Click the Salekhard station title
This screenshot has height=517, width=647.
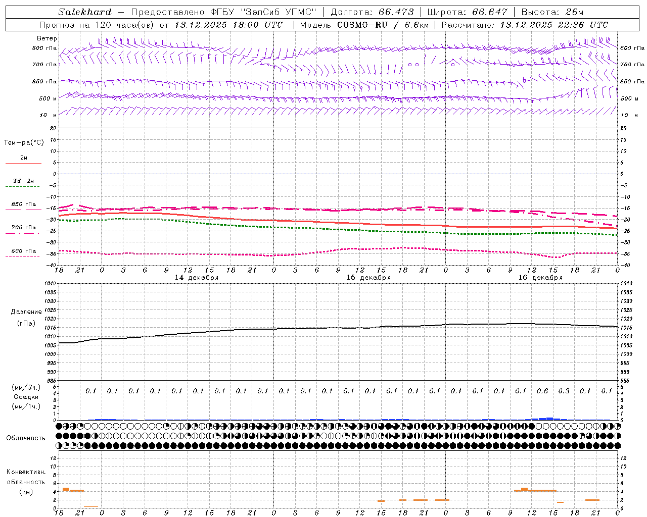coord(85,12)
